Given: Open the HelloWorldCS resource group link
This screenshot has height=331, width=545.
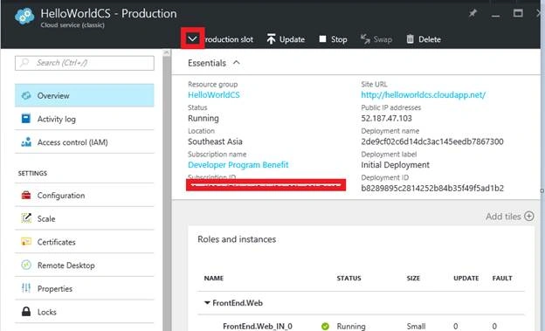Looking at the screenshot, I should [214, 95].
